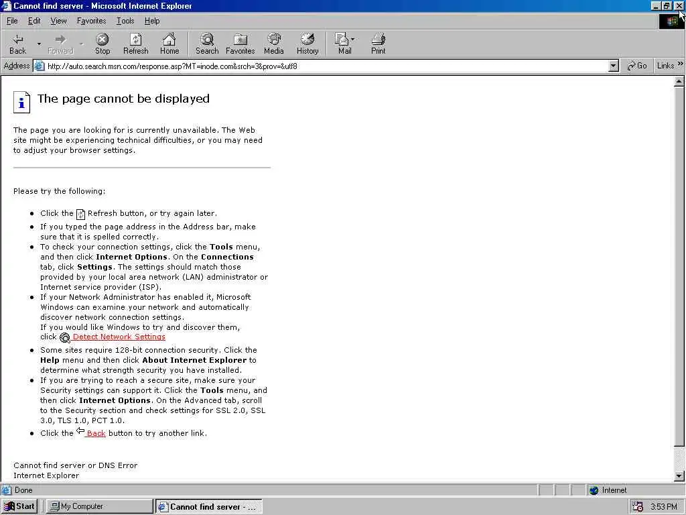Image resolution: width=686 pixels, height=515 pixels.
Task: Click the Back link in the error page
Action: [96, 433]
